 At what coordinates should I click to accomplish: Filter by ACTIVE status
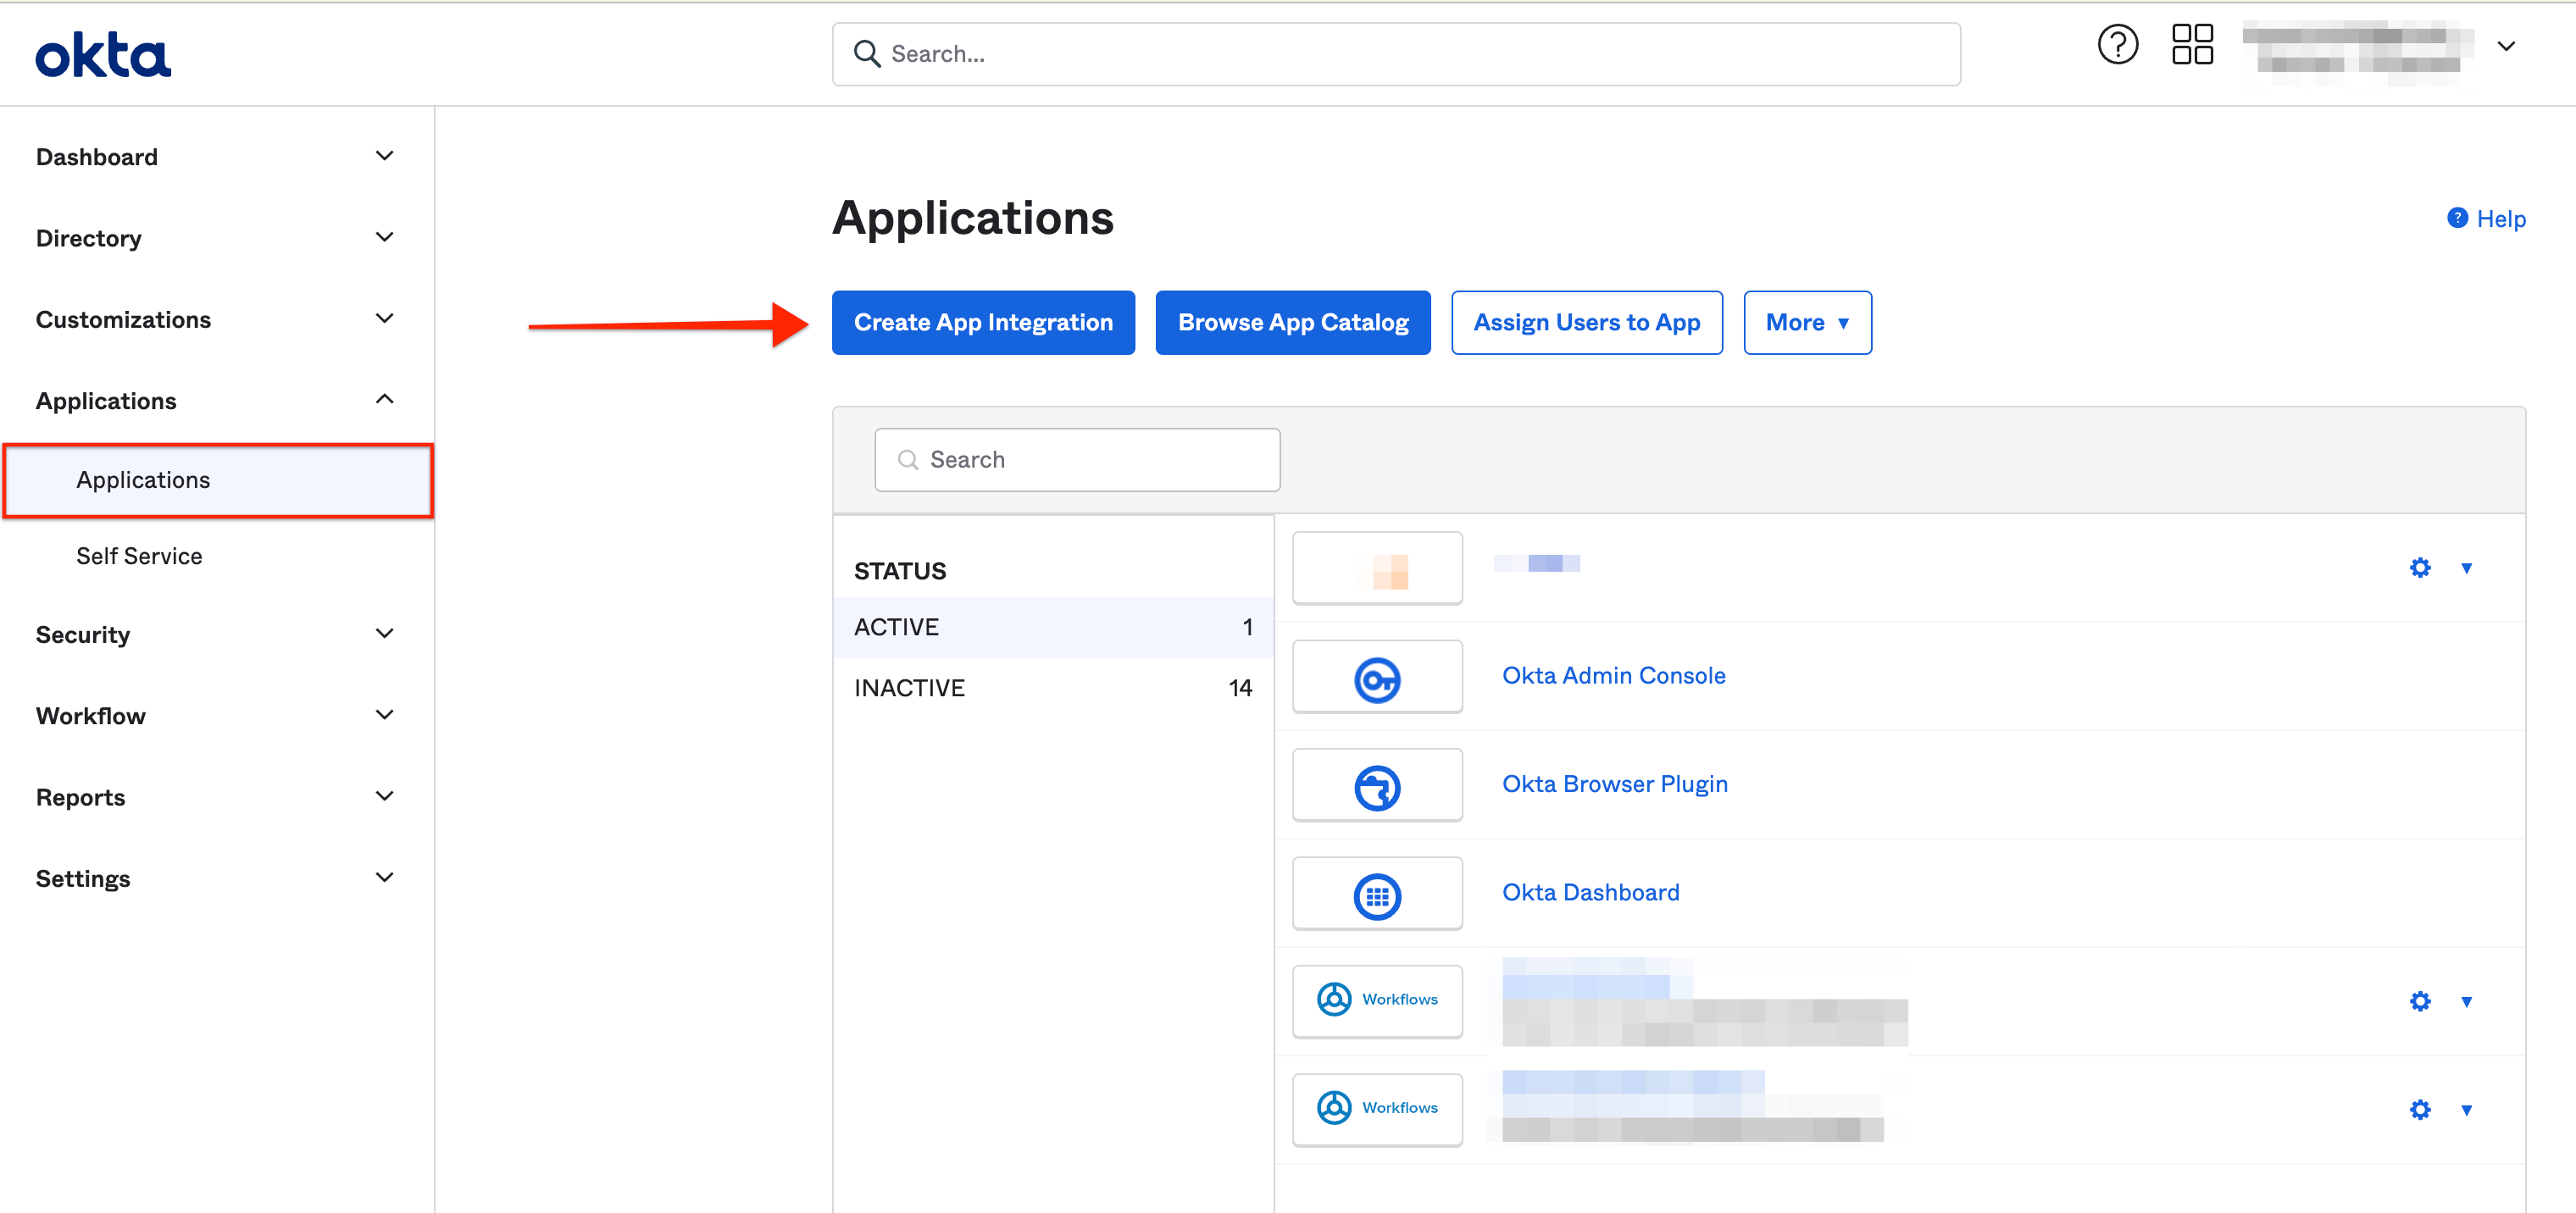pyautogui.click(x=1053, y=627)
